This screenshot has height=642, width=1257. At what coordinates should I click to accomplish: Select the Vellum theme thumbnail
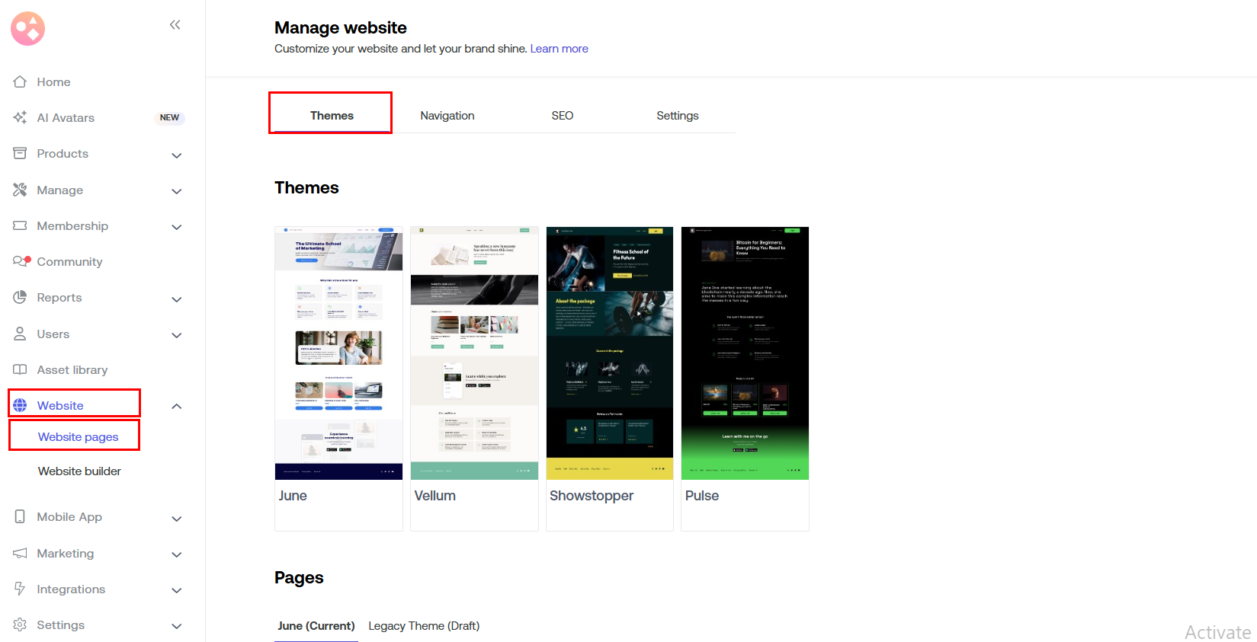click(x=474, y=353)
